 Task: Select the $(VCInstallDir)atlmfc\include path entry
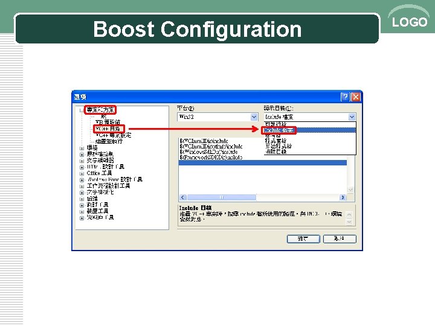point(211,146)
